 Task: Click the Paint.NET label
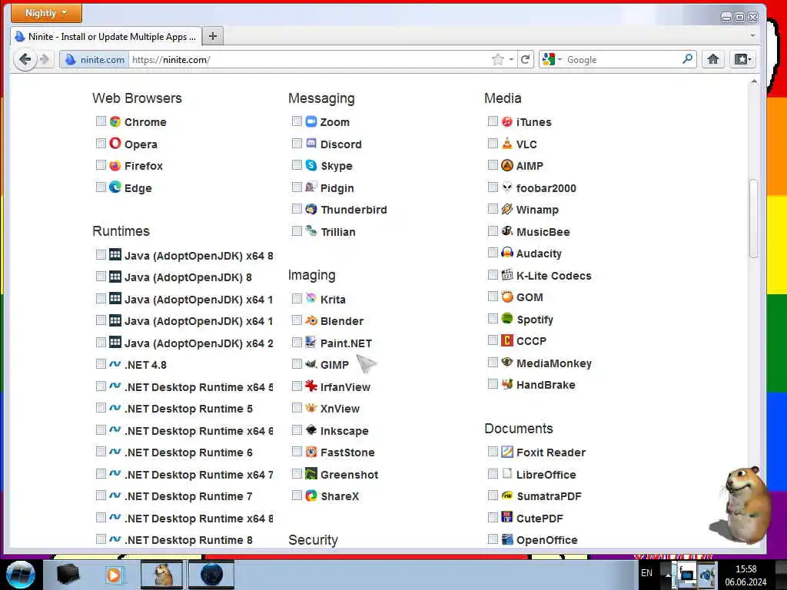pyautogui.click(x=346, y=343)
